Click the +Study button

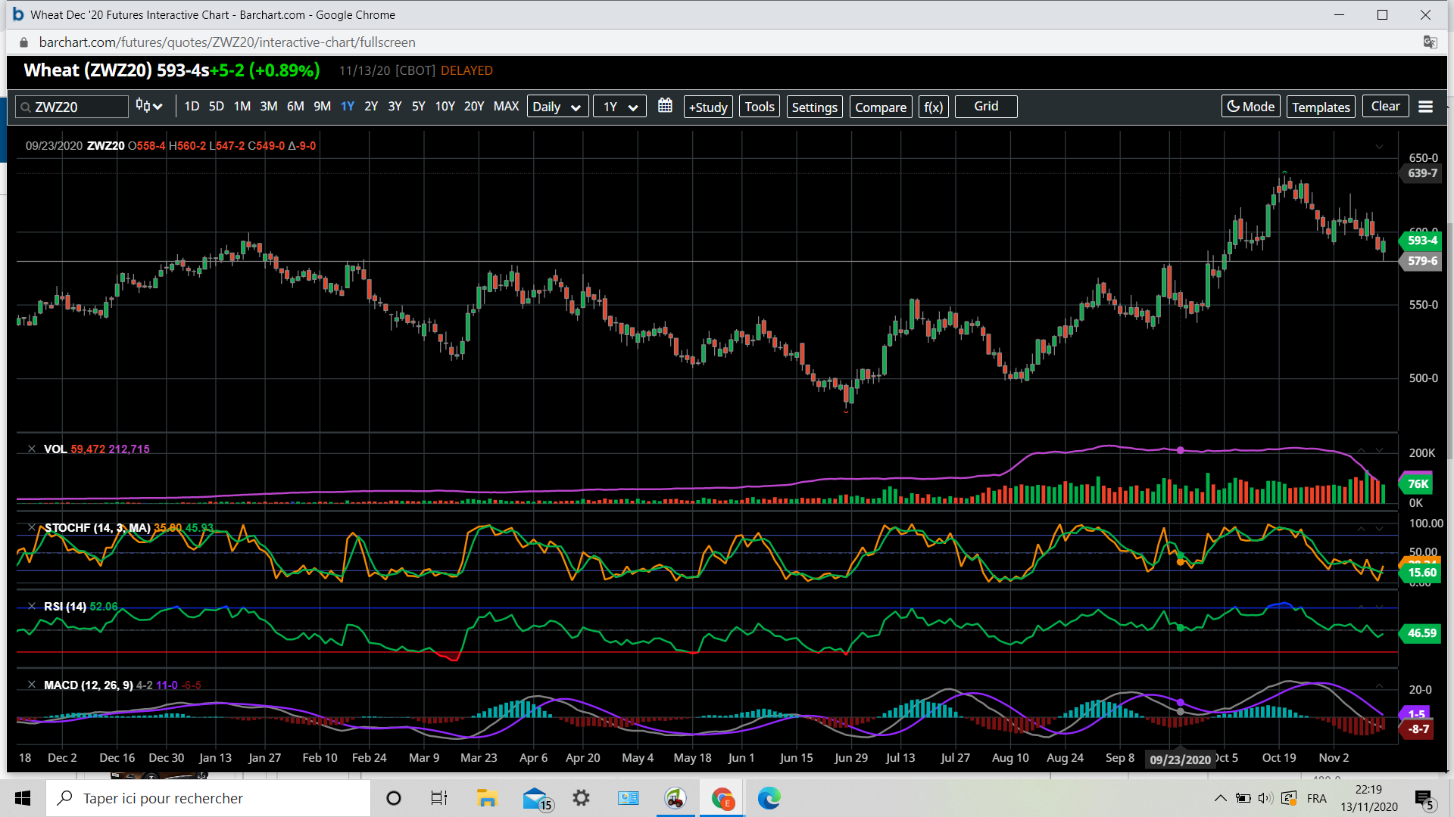pyautogui.click(x=708, y=107)
